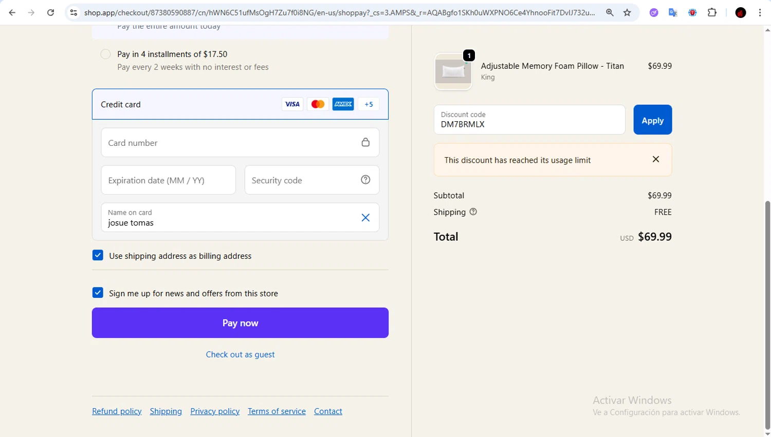771x437 pixels.
Task: Reload the checkout page
Action: [x=50, y=12]
